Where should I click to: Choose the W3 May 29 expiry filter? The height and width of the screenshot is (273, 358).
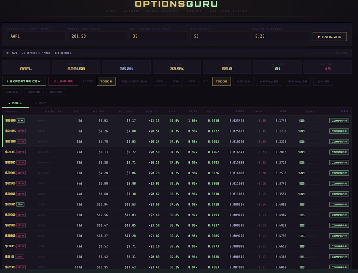(x=297, y=81)
